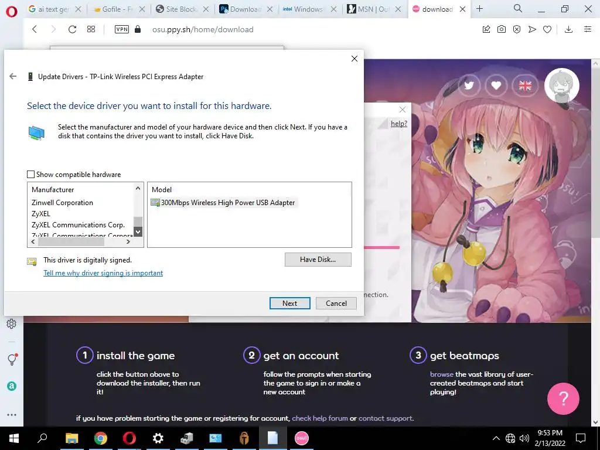The width and height of the screenshot is (600, 450).
Task: Open Windows Start menu
Action: click(x=14, y=438)
